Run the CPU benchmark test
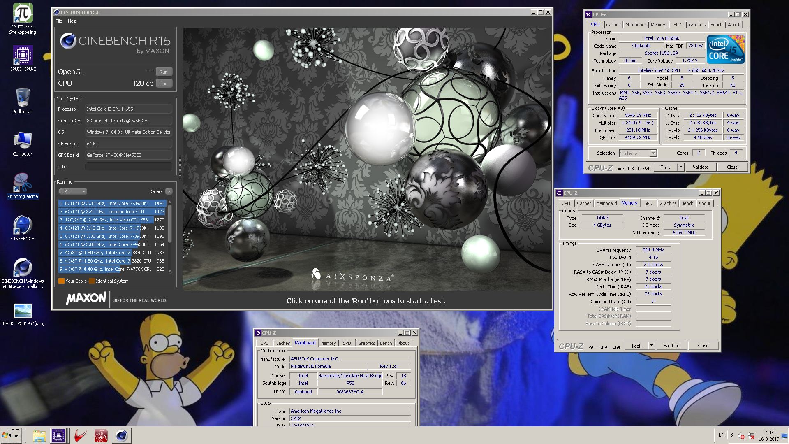This screenshot has height=444, width=789. (164, 84)
